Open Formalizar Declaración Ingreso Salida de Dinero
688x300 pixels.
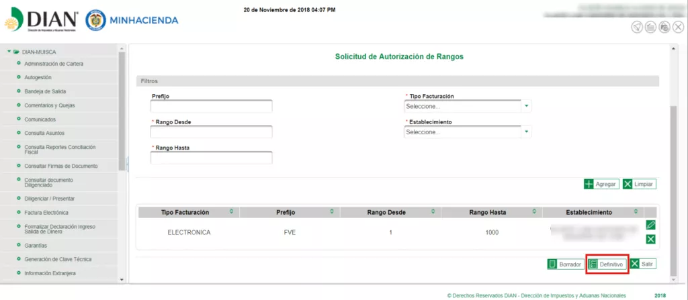click(60, 229)
